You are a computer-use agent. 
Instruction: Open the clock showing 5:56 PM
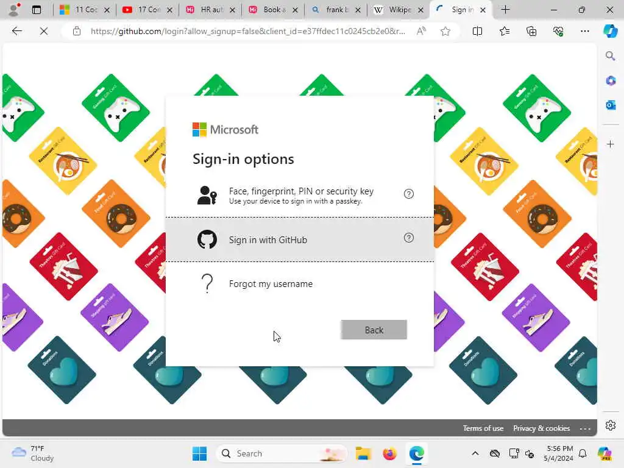pyautogui.click(x=558, y=453)
